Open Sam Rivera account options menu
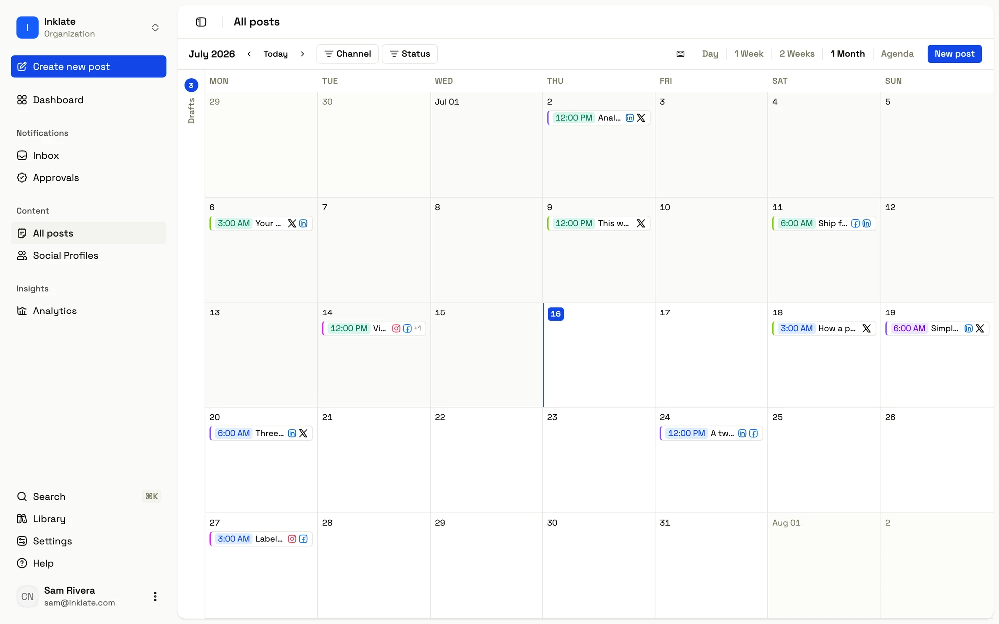This screenshot has height=624, width=999. pos(155,596)
